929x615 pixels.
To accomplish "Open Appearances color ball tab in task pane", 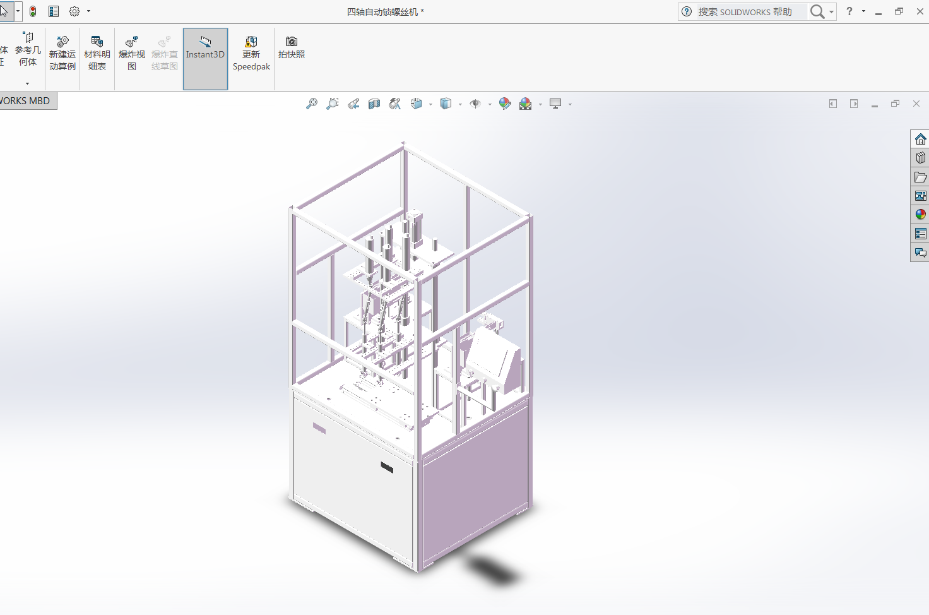I will point(920,215).
